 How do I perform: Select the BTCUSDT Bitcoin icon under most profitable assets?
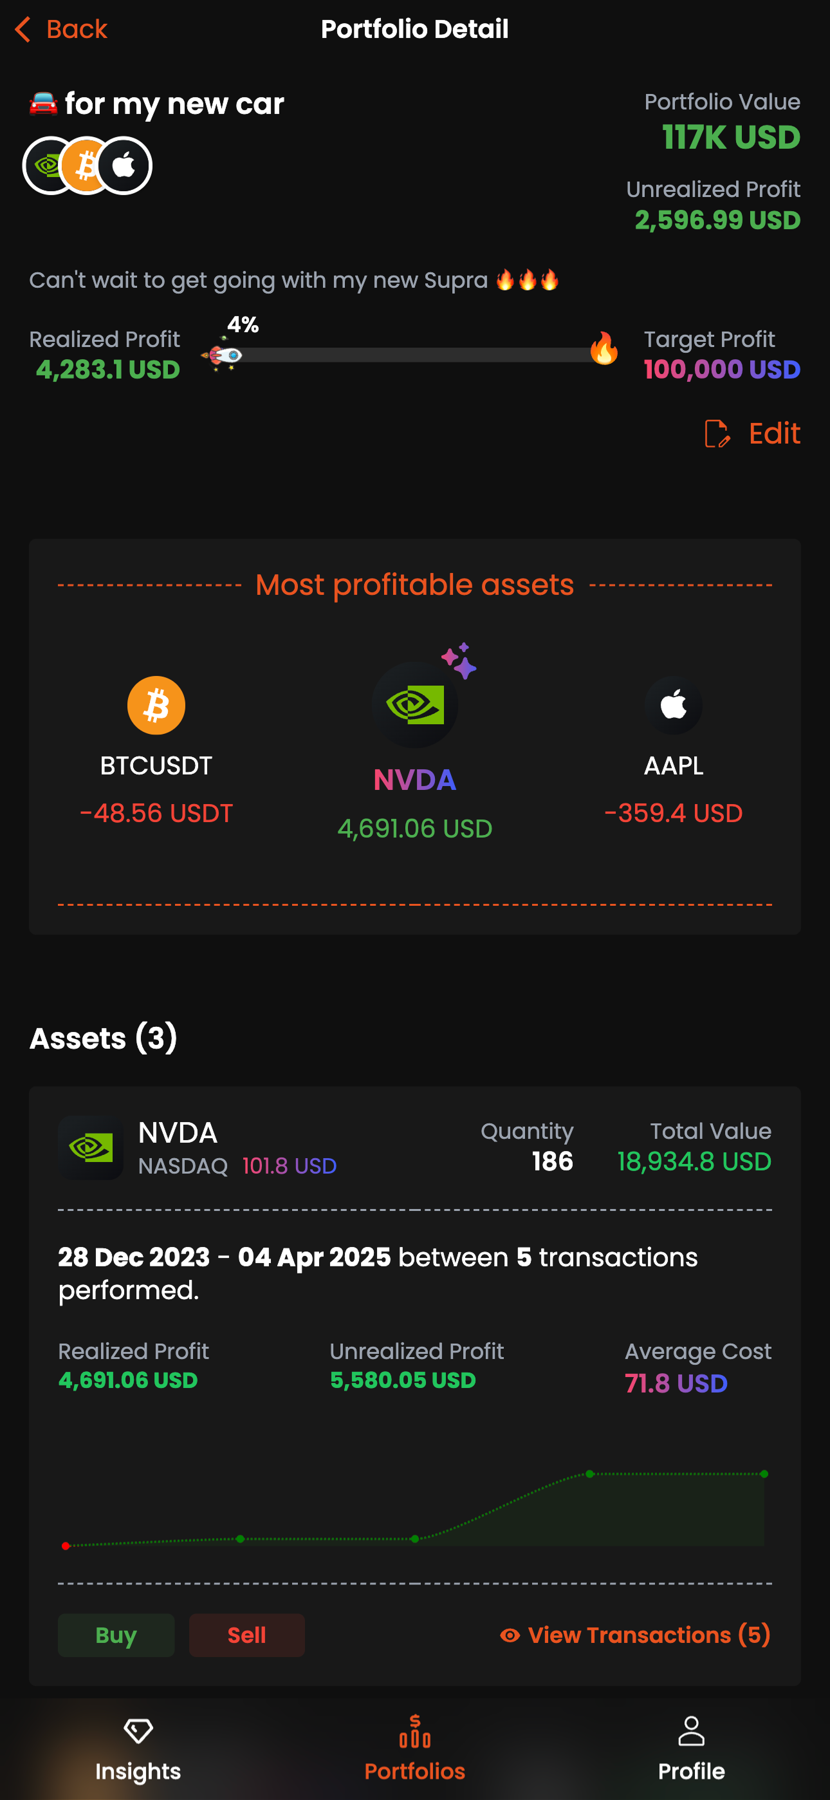156,704
